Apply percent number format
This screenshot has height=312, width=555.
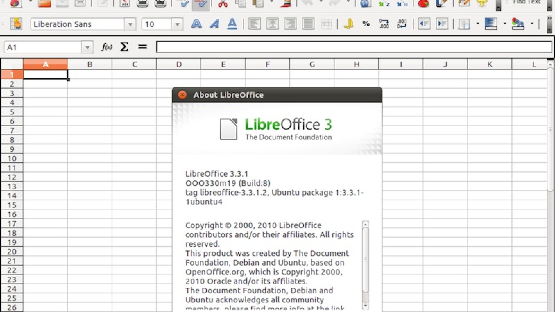[366, 24]
